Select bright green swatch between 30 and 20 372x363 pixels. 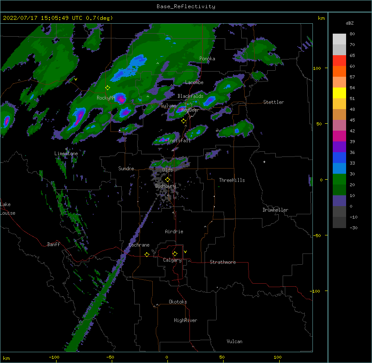(x=339, y=179)
